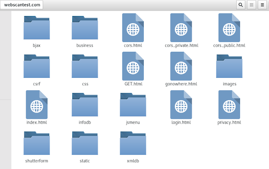Click the 'business' folder name label
The height and width of the screenshot is (169, 269).
(x=85, y=45)
